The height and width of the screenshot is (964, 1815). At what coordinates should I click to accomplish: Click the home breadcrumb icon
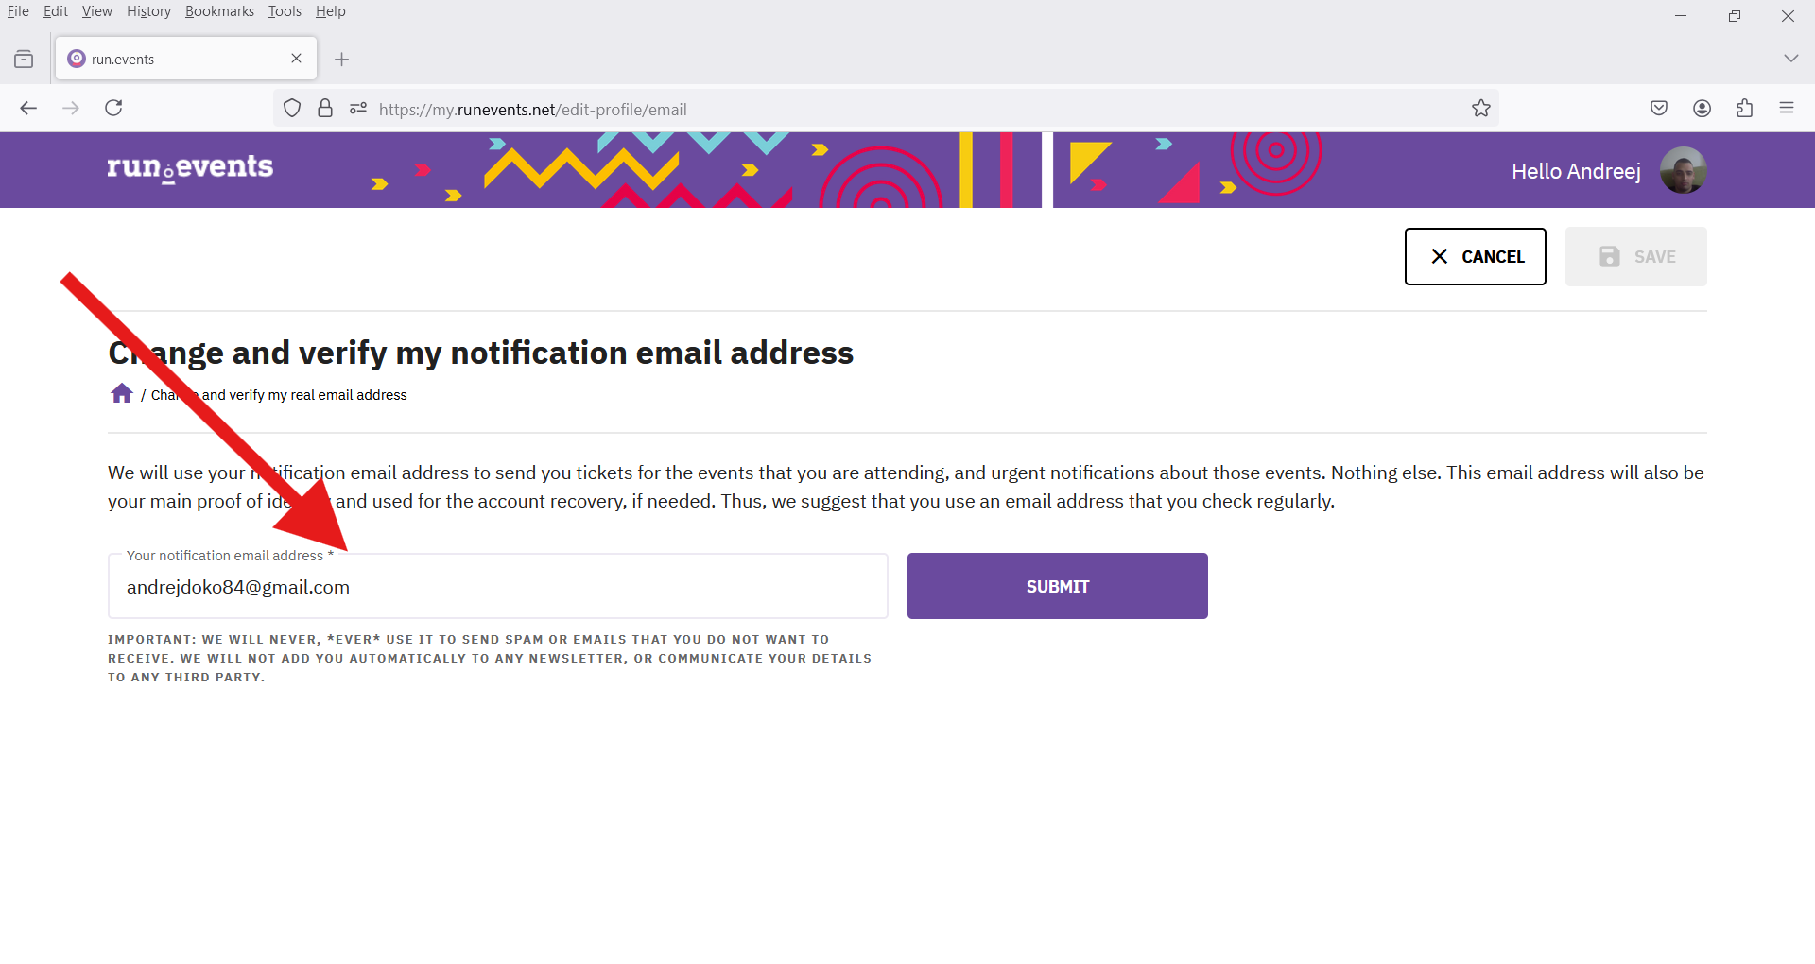pos(122,393)
